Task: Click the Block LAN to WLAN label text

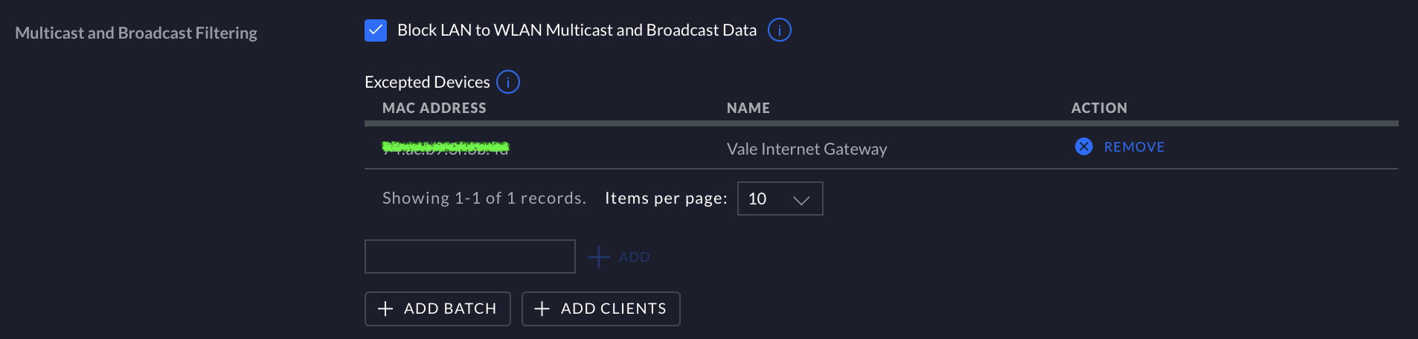Action: (x=577, y=30)
